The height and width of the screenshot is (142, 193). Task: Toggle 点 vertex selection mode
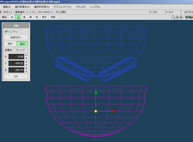pyautogui.click(x=12, y=17)
